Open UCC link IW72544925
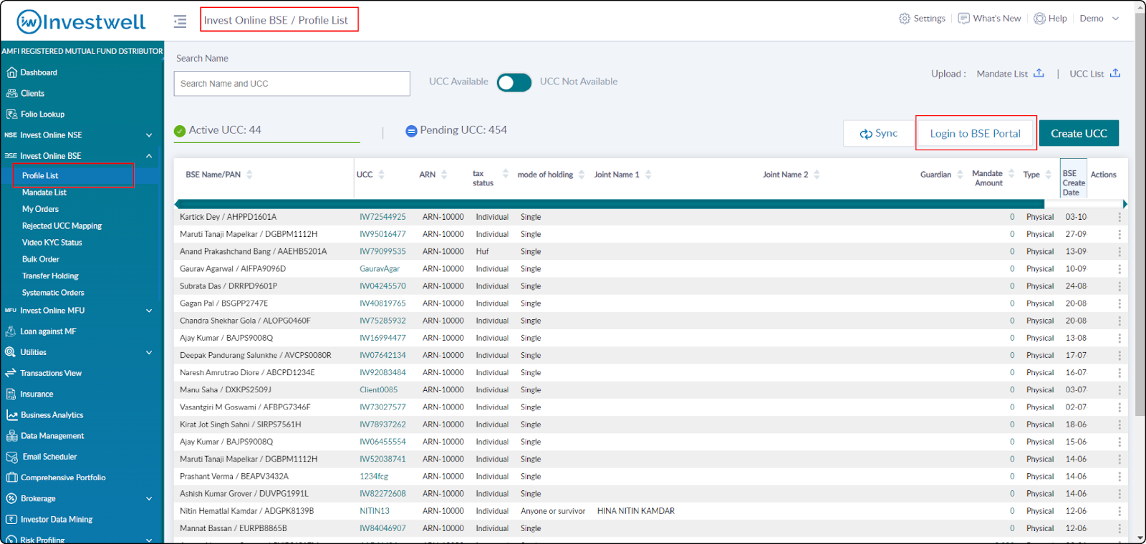1146x544 pixels. [x=382, y=217]
